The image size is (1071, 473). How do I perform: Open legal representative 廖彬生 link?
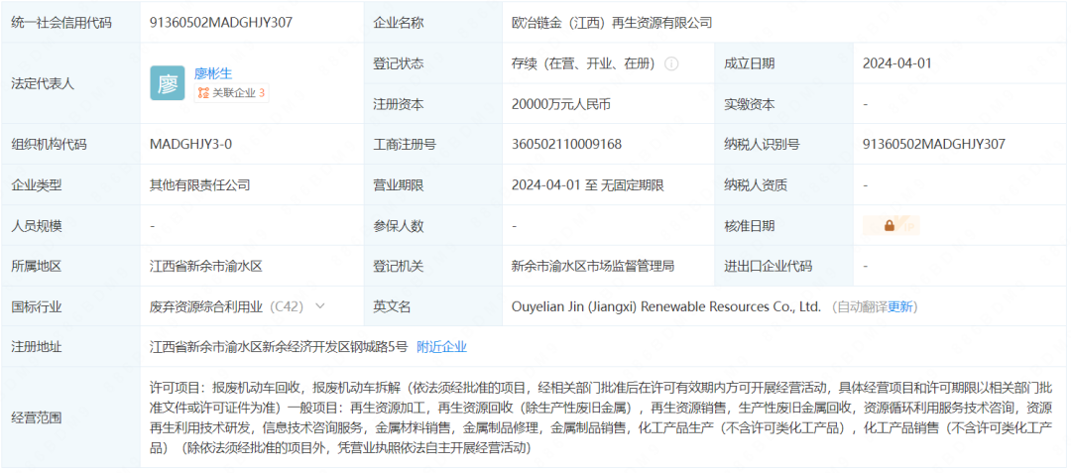[x=213, y=73]
